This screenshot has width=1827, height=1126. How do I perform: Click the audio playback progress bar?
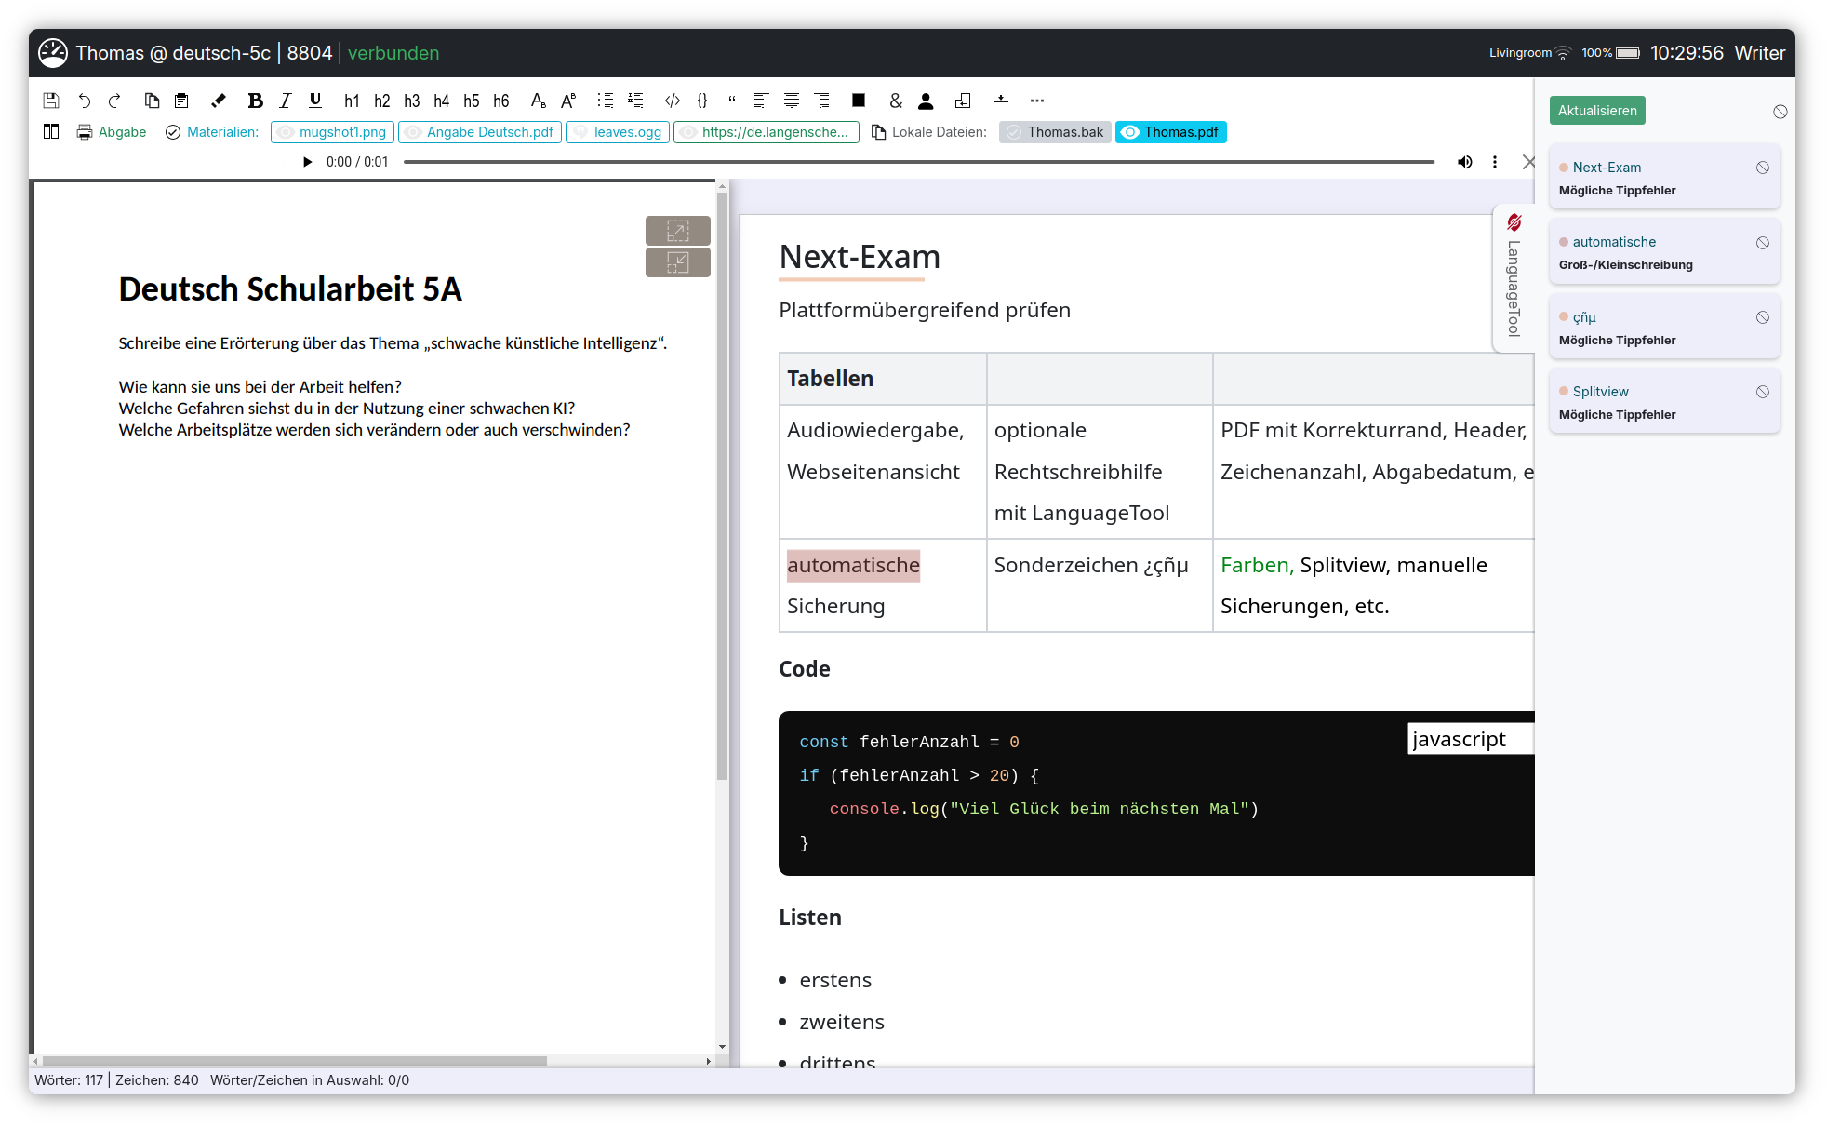(918, 162)
